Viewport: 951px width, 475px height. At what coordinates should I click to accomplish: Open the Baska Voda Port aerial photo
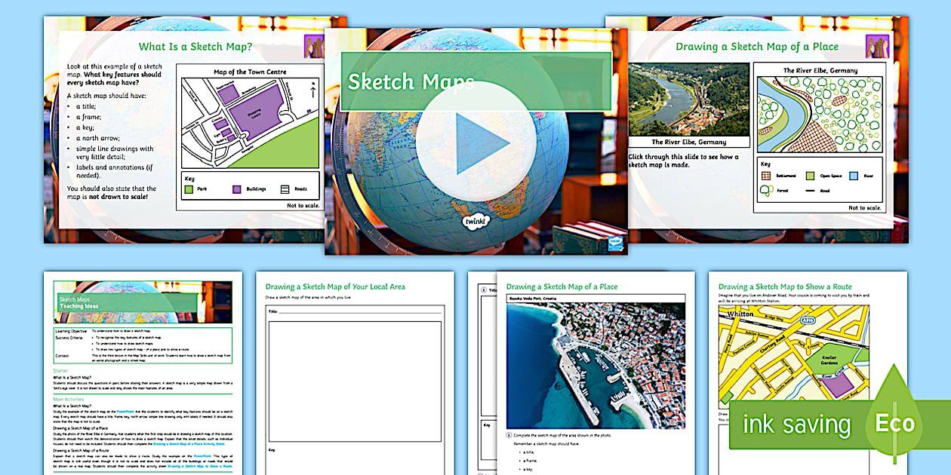coord(596,366)
